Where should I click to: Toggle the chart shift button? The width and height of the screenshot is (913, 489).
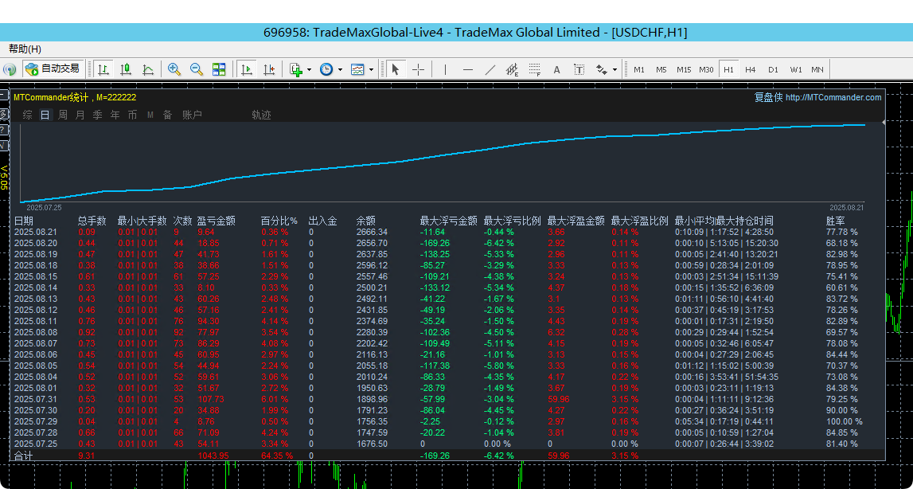coord(269,69)
